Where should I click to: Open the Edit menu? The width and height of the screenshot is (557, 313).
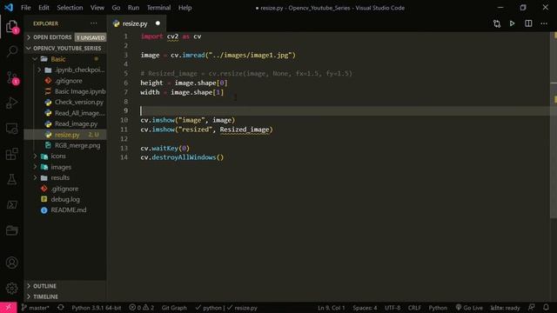point(44,8)
